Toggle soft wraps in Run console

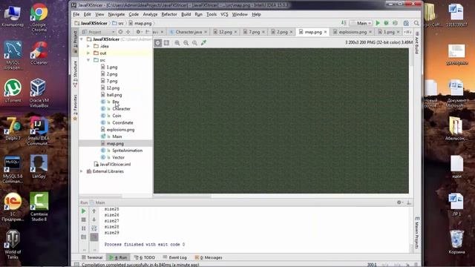pos(94,228)
